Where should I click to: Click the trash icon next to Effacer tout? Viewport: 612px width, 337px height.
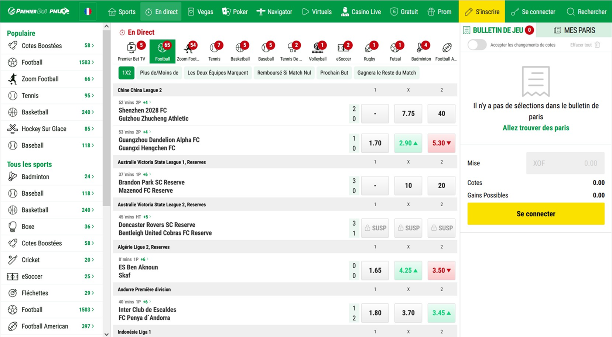(x=597, y=45)
